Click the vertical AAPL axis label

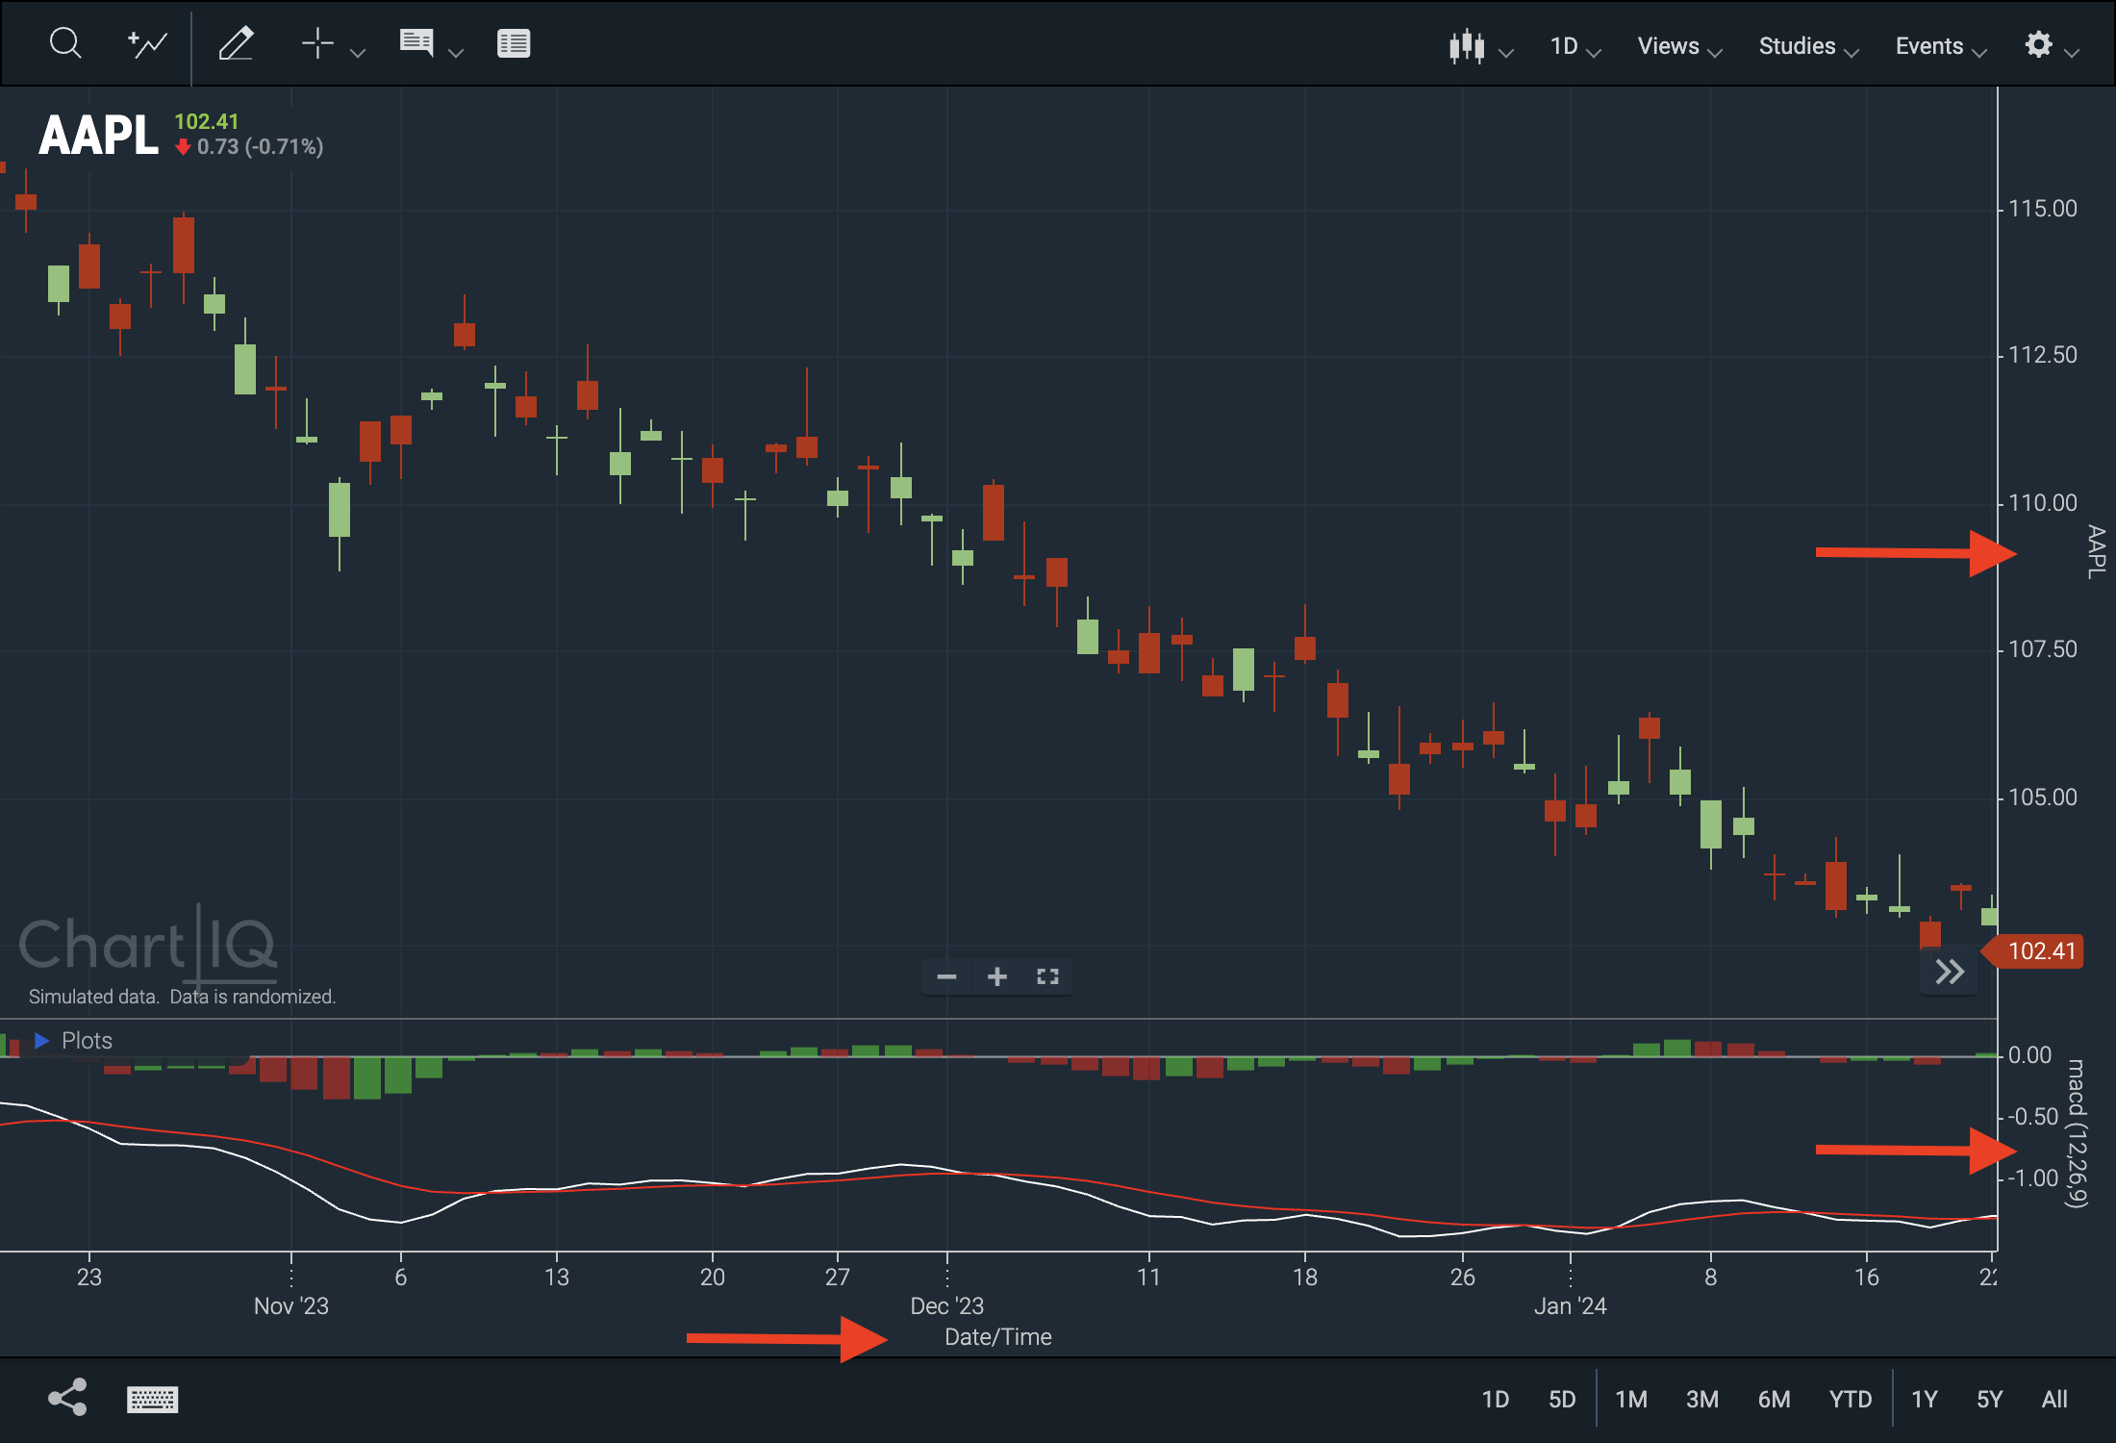[2097, 551]
